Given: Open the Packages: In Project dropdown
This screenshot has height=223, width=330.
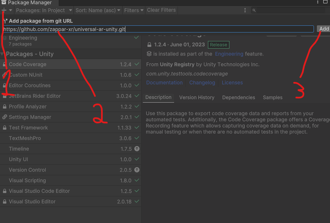Looking at the screenshot, I should [43, 10].
